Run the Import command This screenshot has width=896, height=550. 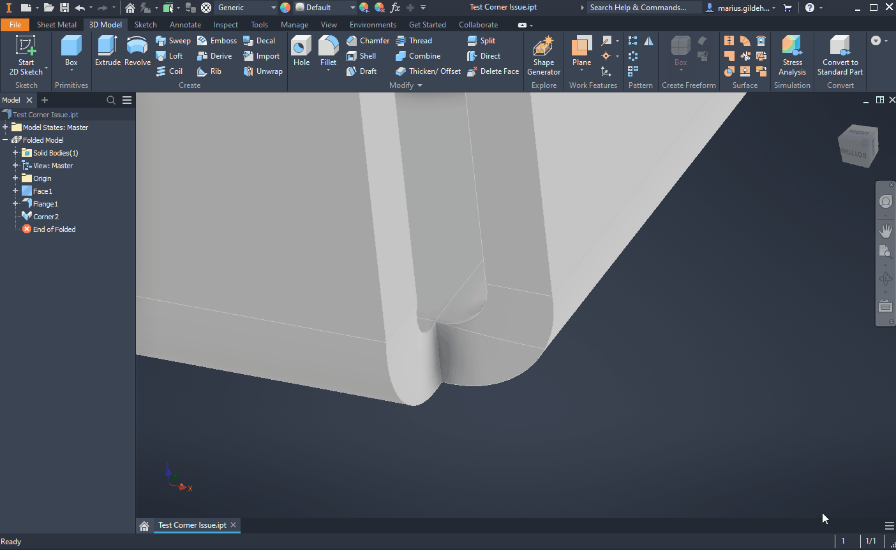261,56
